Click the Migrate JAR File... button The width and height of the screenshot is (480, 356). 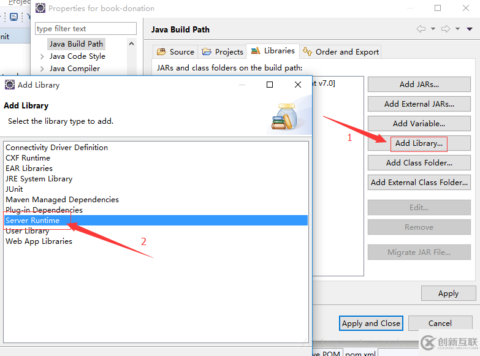click(419, 252)
